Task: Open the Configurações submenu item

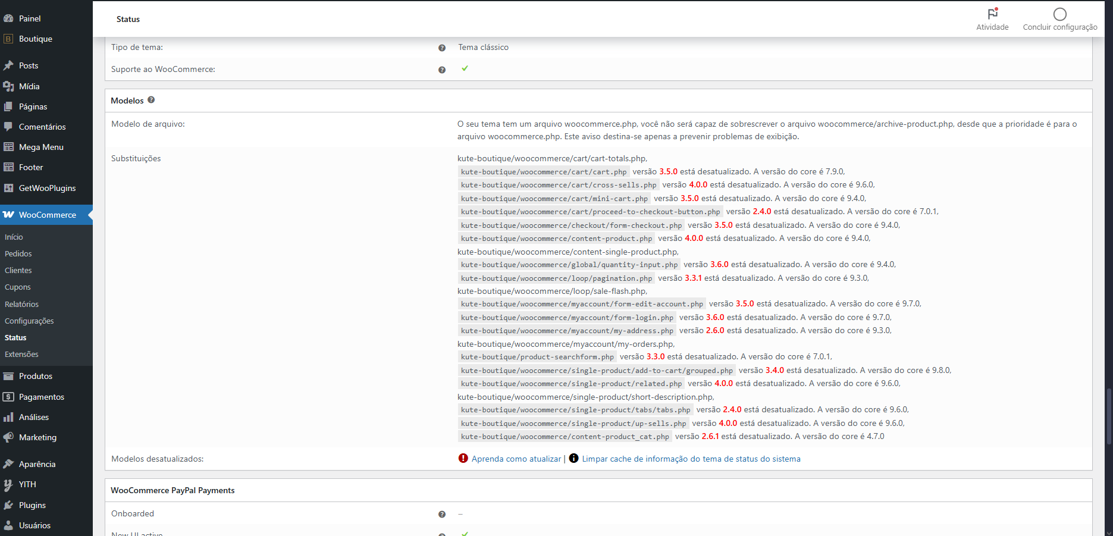Action: click(29, 321)
